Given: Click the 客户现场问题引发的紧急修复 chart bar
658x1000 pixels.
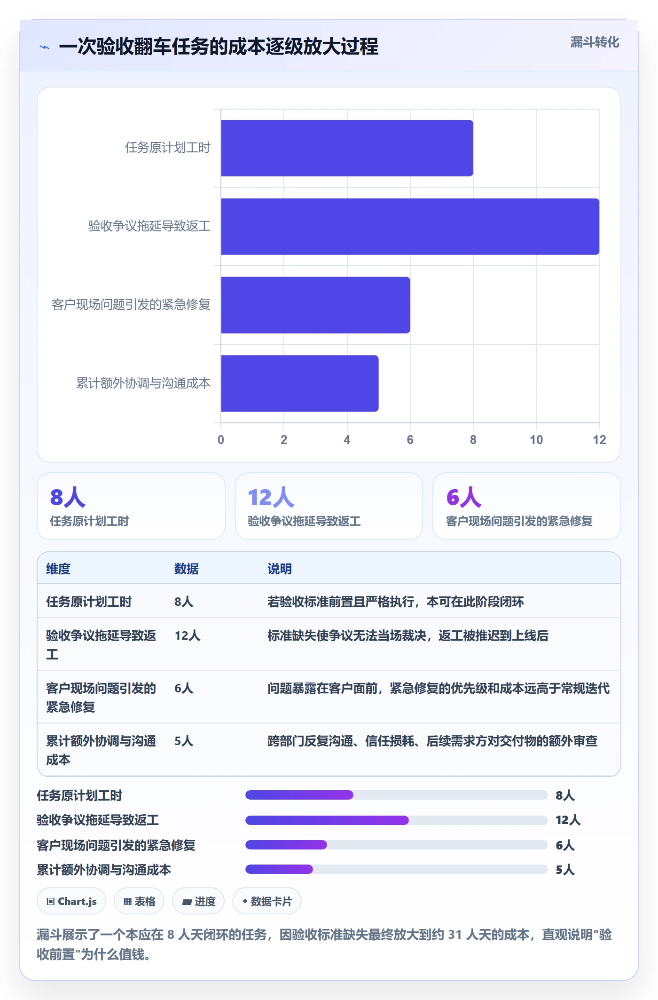Looking at the screenshot, I should pos(315,305).
